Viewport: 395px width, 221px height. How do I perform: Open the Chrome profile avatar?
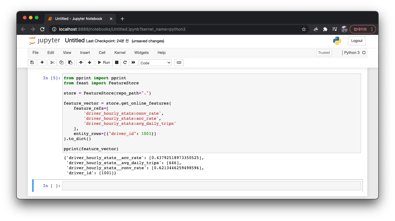pos(344,29)
